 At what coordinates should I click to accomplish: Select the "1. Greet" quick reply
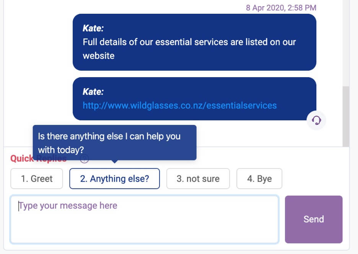click(37, 179)
